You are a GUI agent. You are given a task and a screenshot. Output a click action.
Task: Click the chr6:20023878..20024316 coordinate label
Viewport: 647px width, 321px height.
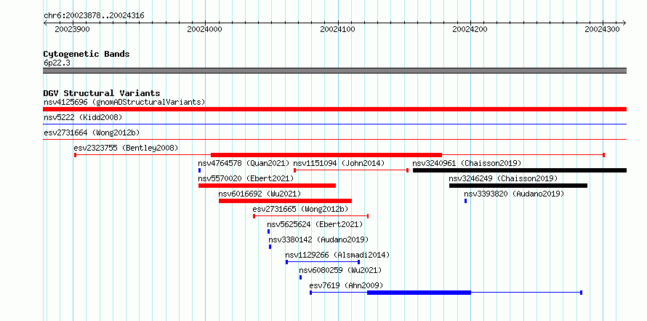94,16
